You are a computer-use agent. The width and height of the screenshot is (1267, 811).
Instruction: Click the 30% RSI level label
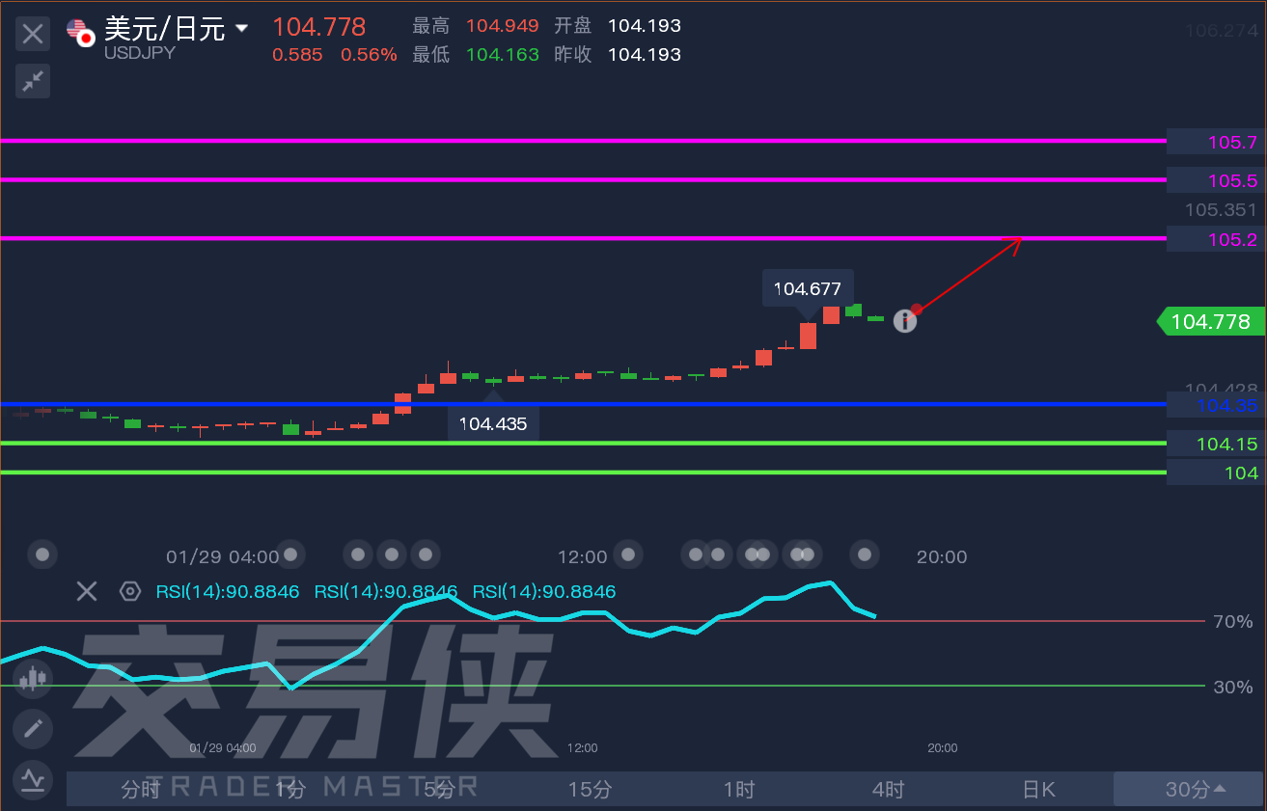(x=1232, y=688)
